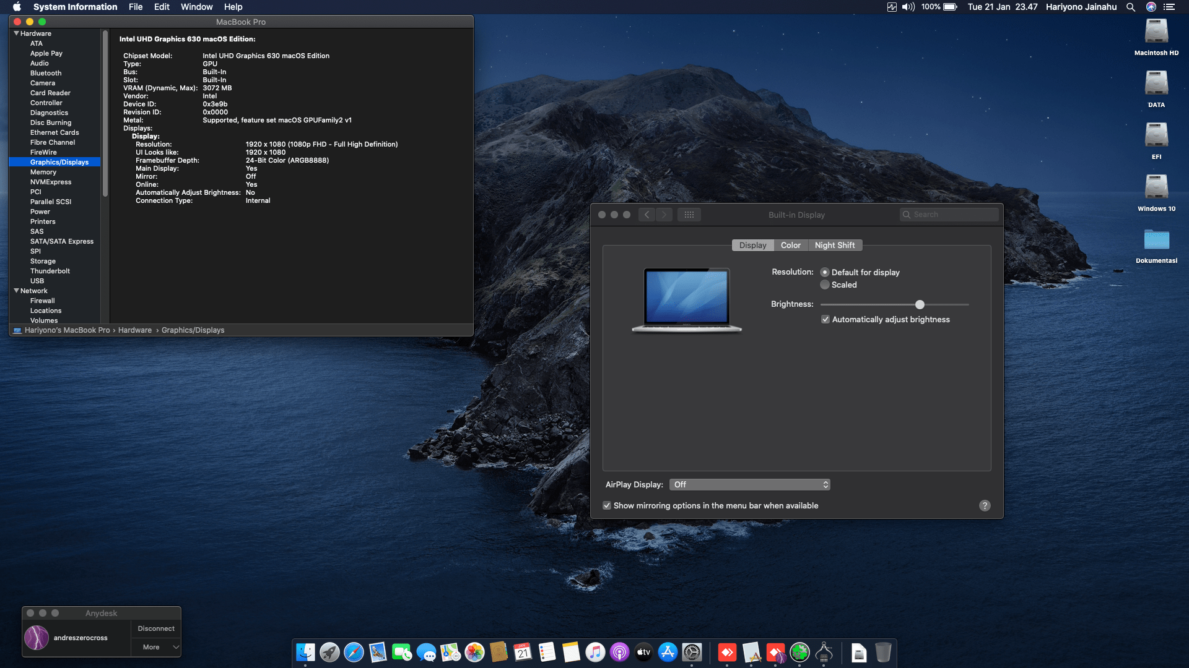This screenshot has width=1189, height=668.
Task: Open the Apple menu
Action: tap(17, 7)
